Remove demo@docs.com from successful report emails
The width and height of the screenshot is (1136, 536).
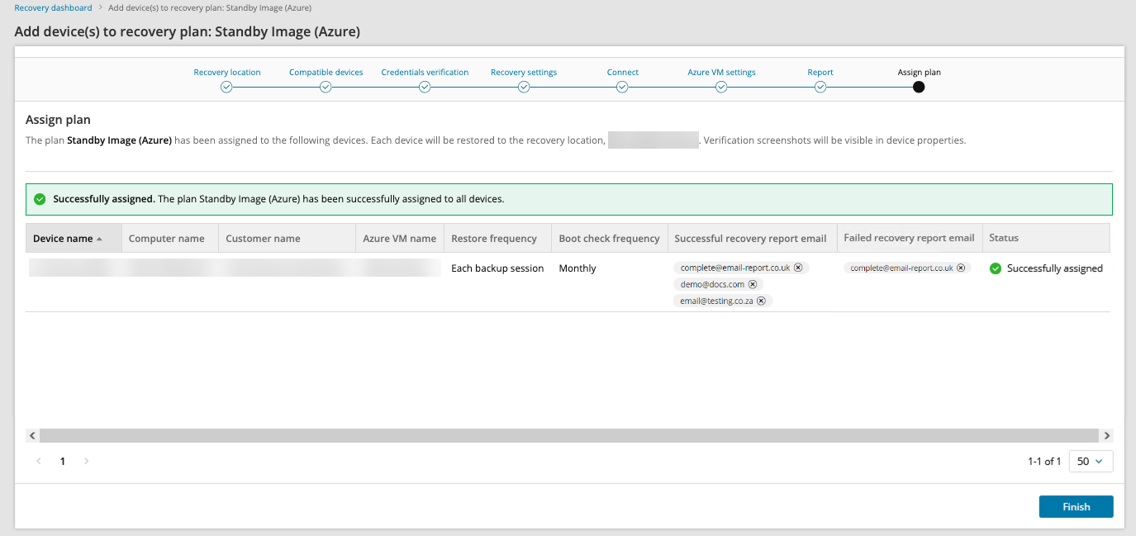753,284
